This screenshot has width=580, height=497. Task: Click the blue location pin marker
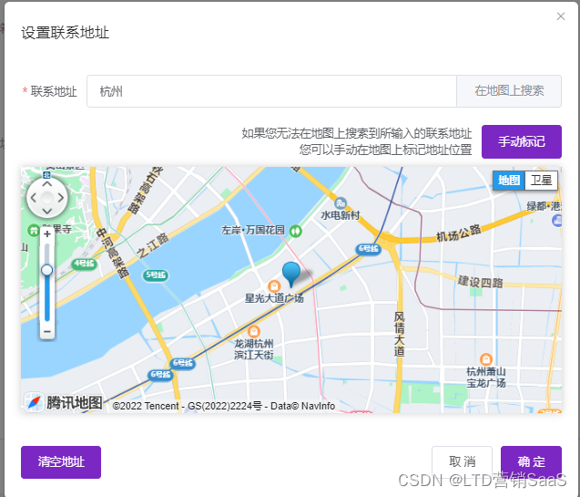pos(291,274)
